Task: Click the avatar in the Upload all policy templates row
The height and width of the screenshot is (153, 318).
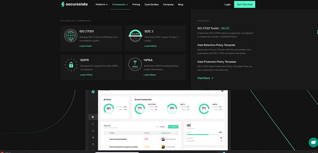Action: coord(163,139)
